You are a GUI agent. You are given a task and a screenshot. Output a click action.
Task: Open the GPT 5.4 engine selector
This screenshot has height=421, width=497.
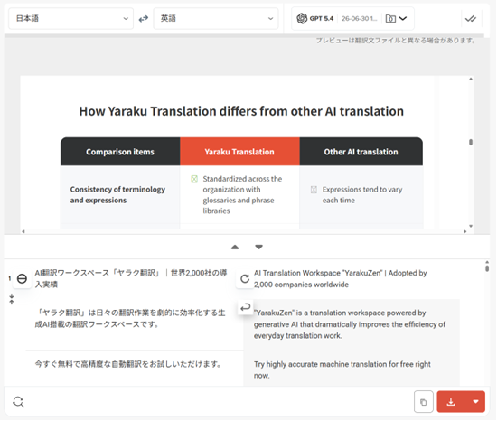pyautogui.click(x=352, y=19)
